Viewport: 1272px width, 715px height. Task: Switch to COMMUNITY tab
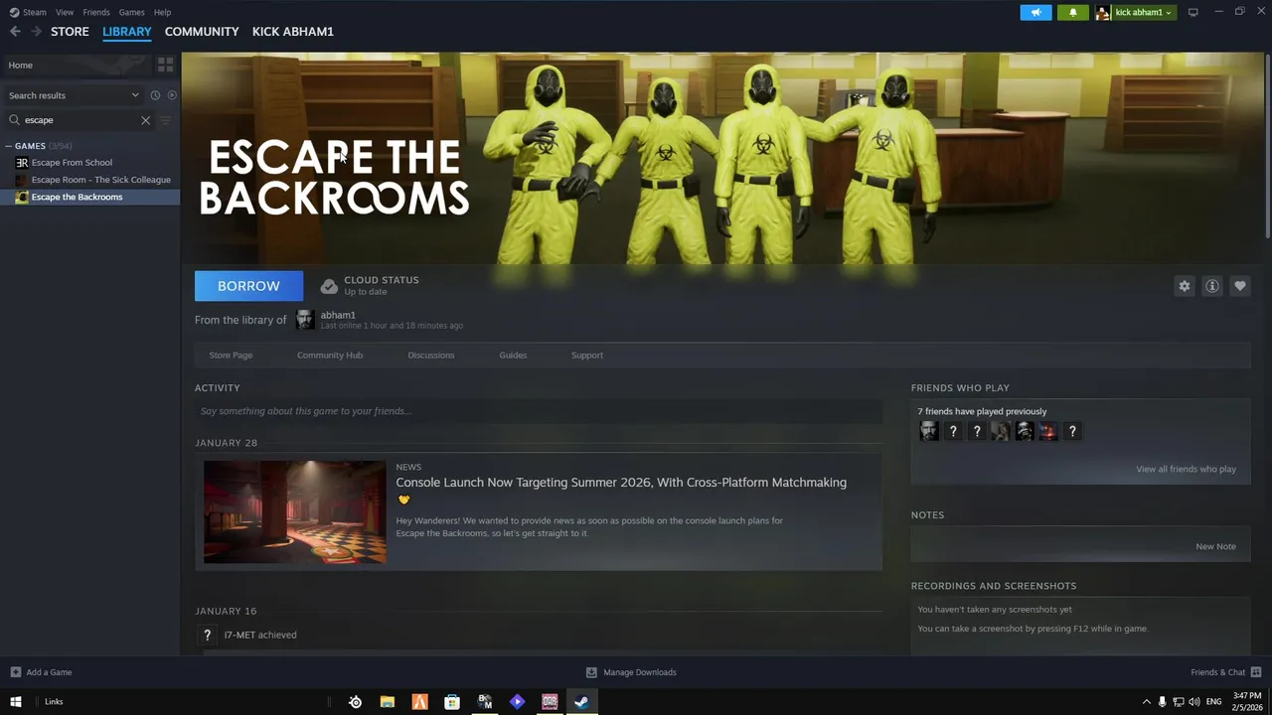pyautogui.click(x=202, y=32)
